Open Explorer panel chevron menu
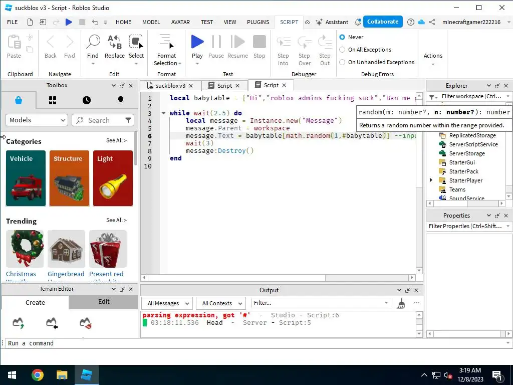The image size is (513, 385). [x=489, y=85]
